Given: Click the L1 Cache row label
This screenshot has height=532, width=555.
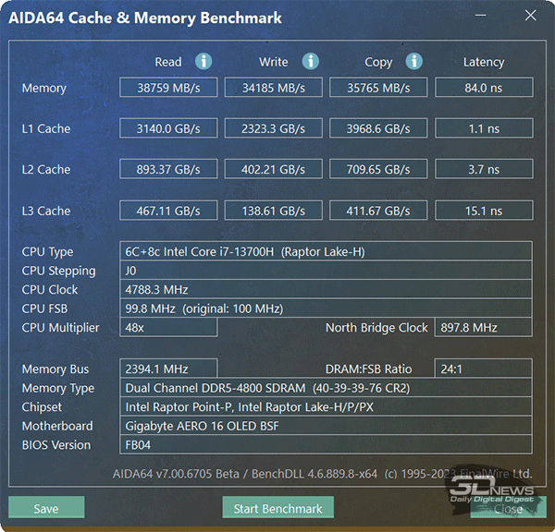Looking at the screenshot, I should (46, 128).
